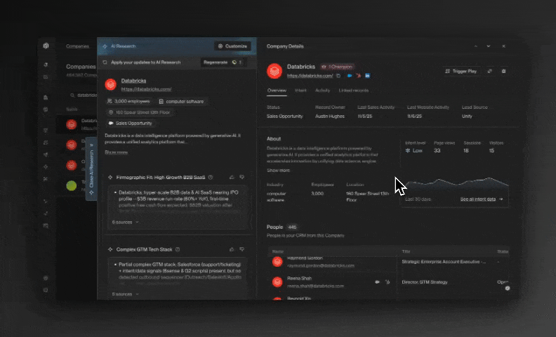
Task: Open databricks.com link in Company Details
Action: coord(310,76)
